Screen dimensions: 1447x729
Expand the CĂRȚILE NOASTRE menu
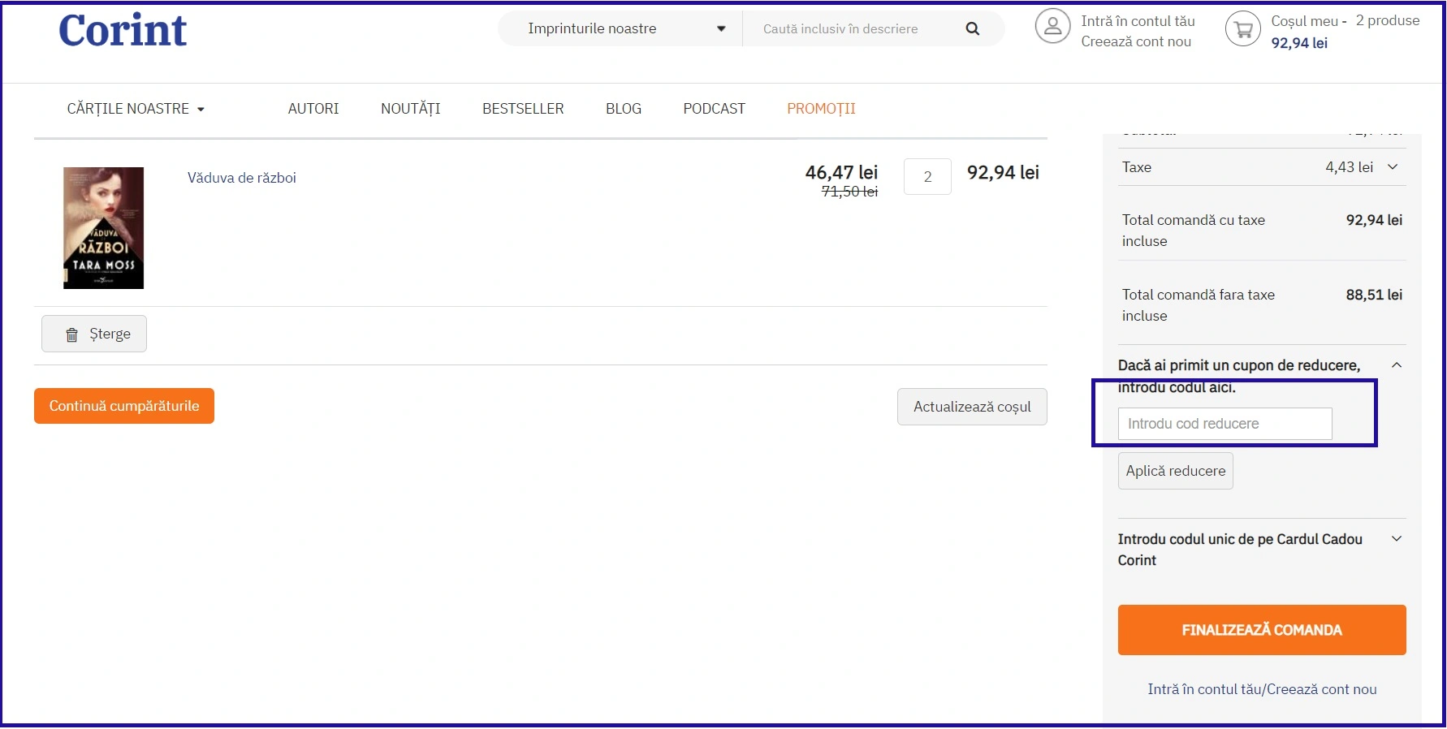tap(136, 109)
